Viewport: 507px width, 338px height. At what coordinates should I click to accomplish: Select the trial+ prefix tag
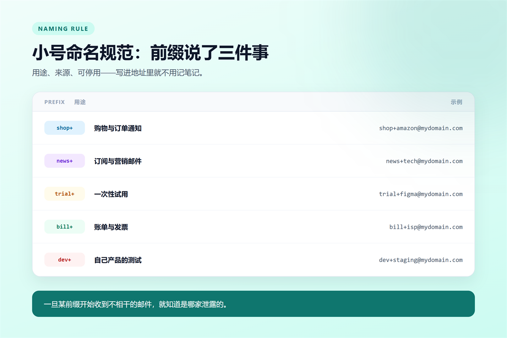point(65,194)
